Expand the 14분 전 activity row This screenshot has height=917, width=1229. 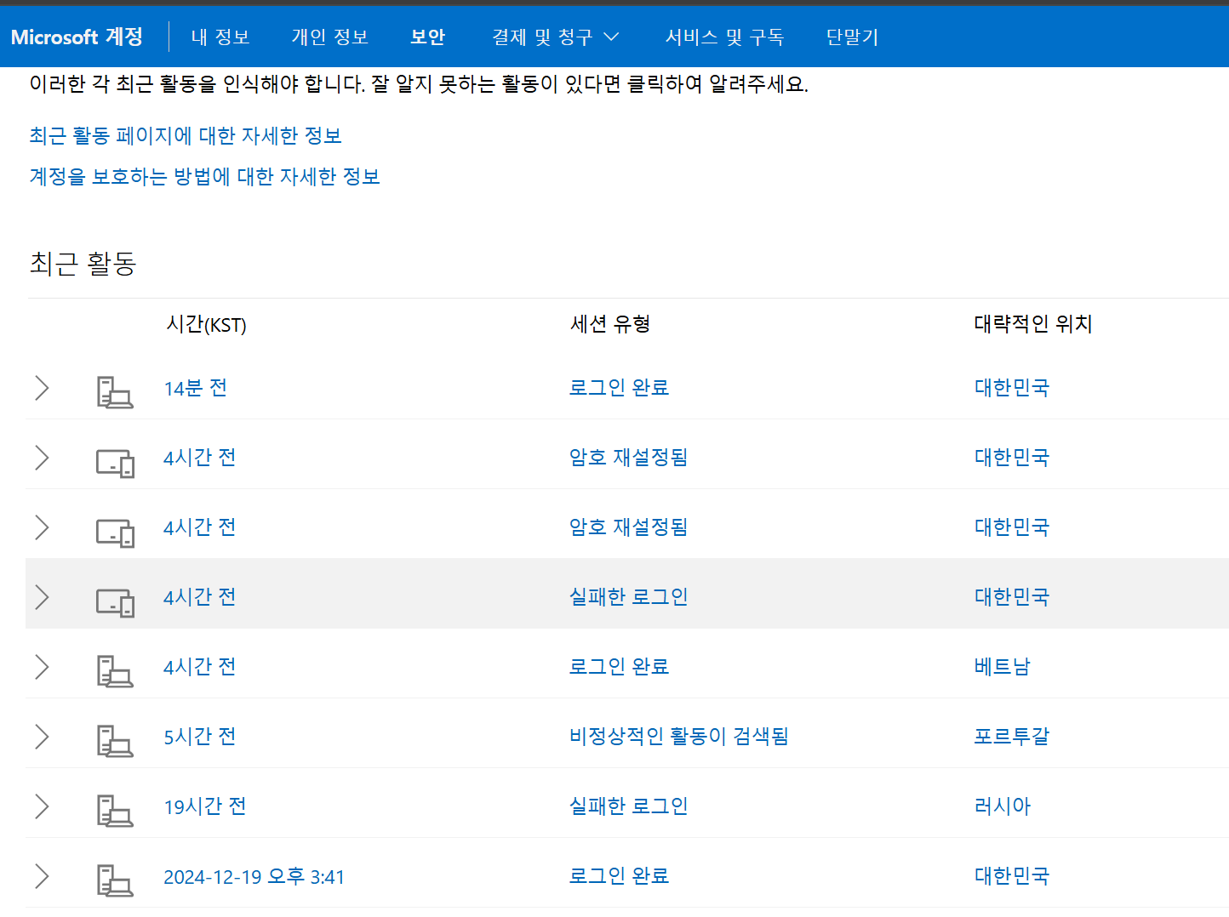42,388
